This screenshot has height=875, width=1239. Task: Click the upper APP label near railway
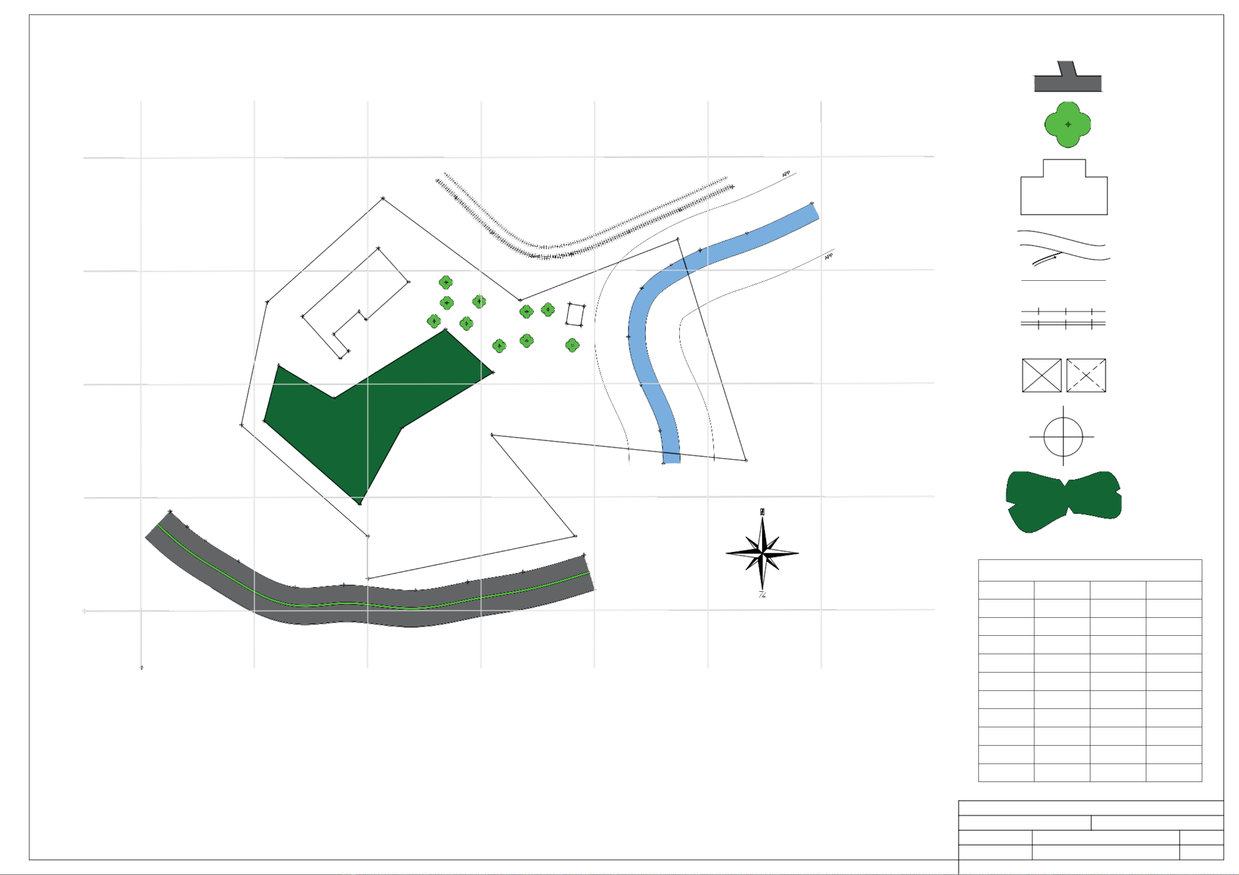point(786,174)
